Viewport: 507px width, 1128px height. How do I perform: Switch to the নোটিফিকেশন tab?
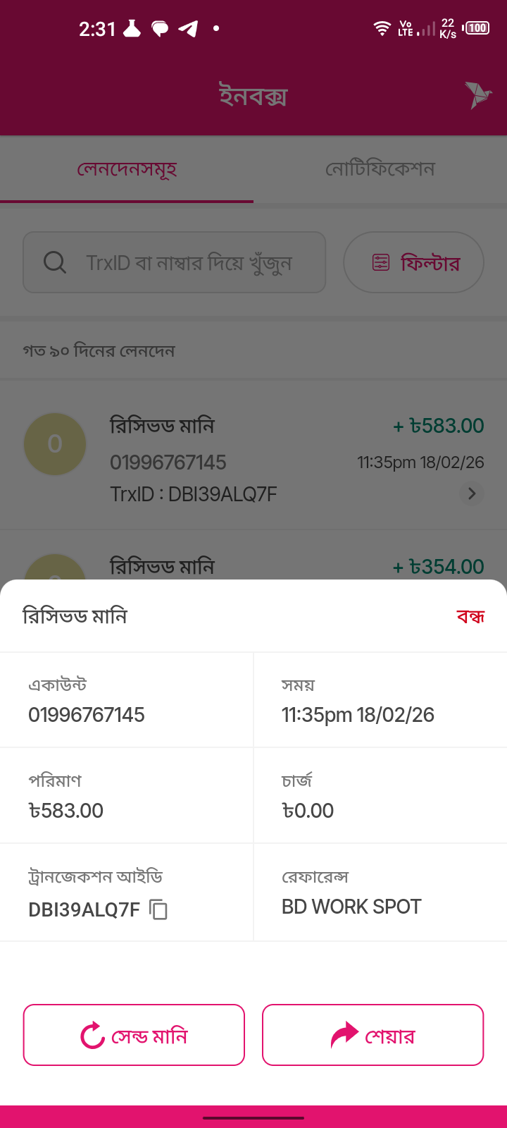click(380, 169)
